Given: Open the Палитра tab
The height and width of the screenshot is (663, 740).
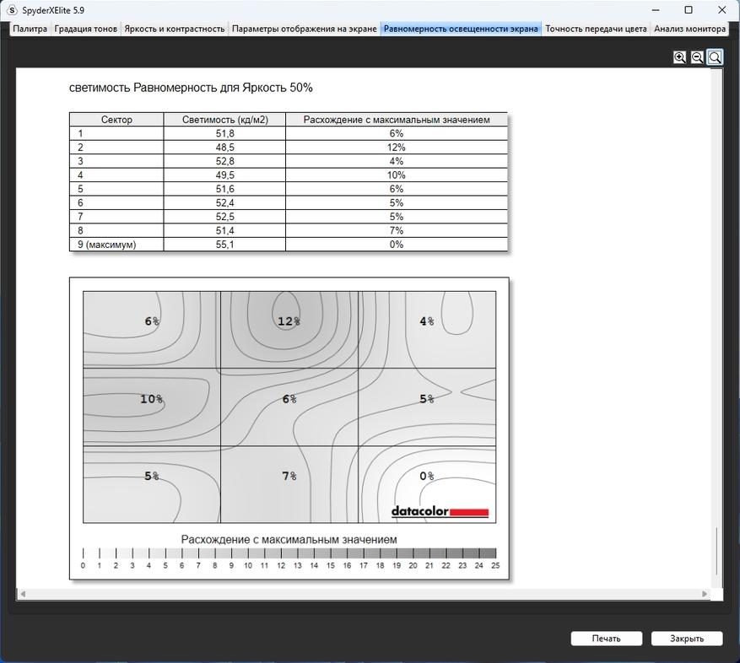Looking at the screenshot, I should pos(30,29).
